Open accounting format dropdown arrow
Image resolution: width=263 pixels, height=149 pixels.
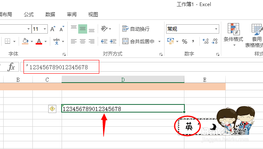pyautogui.click(x=177, y=41)
